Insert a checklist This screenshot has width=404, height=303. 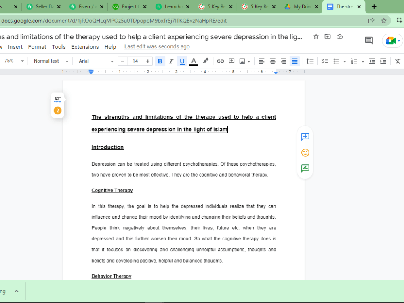(x=325, y=61)
